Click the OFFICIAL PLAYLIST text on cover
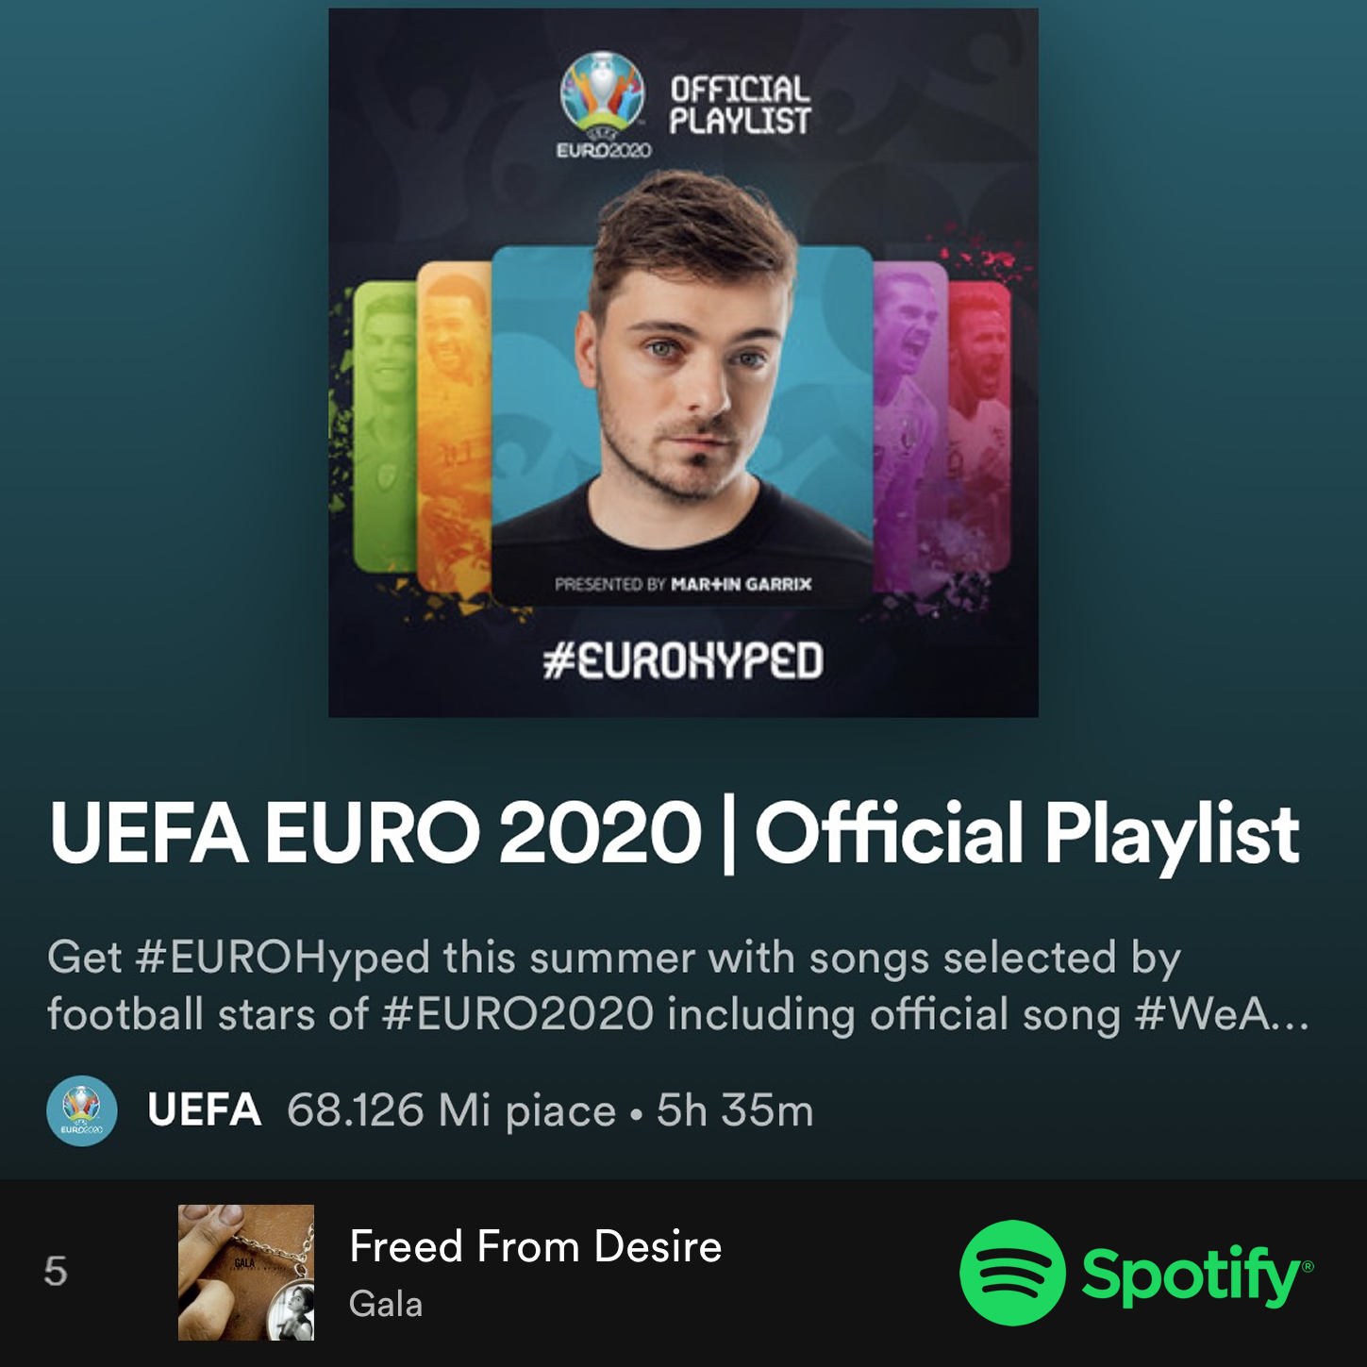1367x1367 pixels. click(741, 105)
